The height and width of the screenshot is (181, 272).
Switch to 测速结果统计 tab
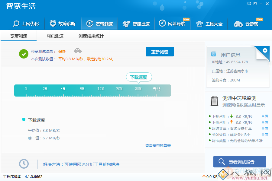point(91,36)
